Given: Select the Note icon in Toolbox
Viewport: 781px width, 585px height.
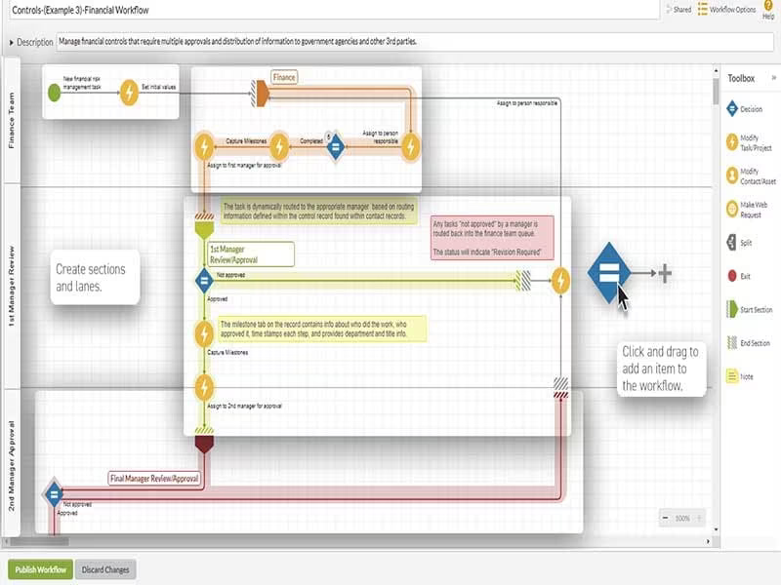Looking at the screenshot, I should click(731, 376).
